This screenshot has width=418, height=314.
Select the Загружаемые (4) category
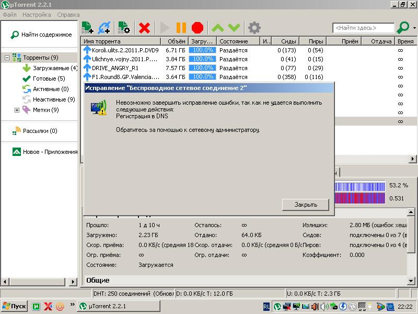click(50, 68)
